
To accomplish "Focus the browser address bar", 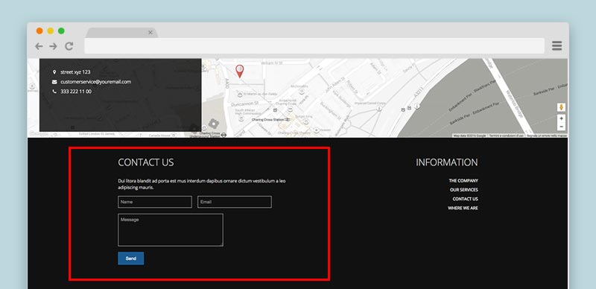I will [x=314, y=46].
